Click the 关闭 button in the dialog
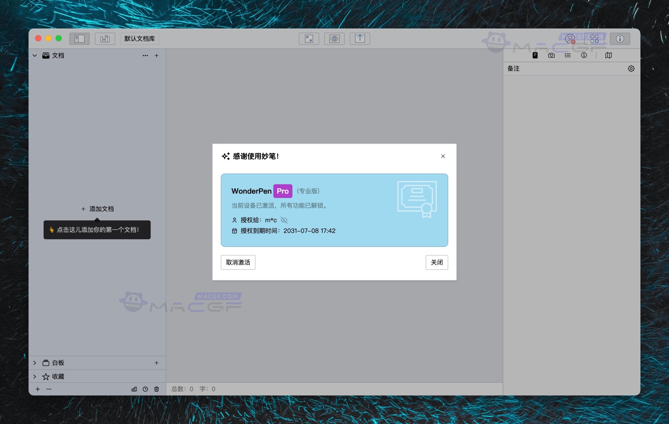The image size is (669, 424). click(x=437, y=262)
